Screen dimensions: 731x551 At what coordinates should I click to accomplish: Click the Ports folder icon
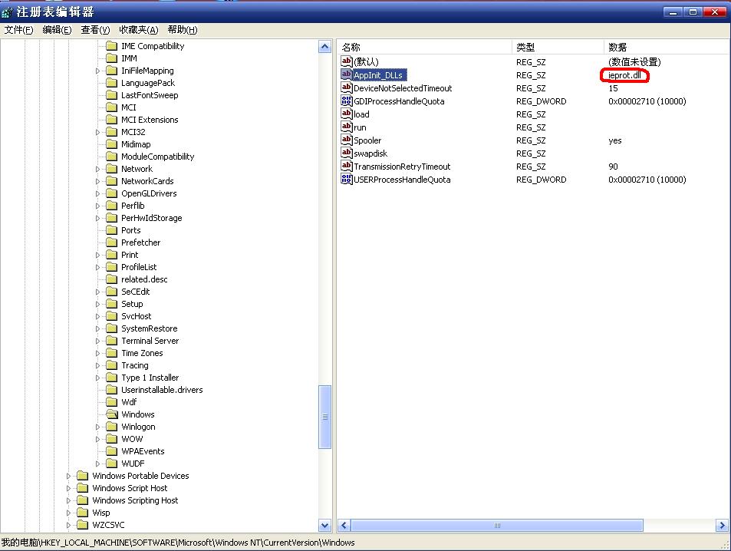[111, 230]
